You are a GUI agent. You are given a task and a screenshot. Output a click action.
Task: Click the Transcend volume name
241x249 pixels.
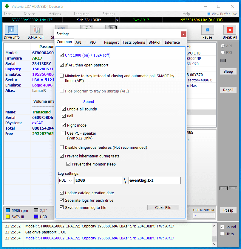41,112
